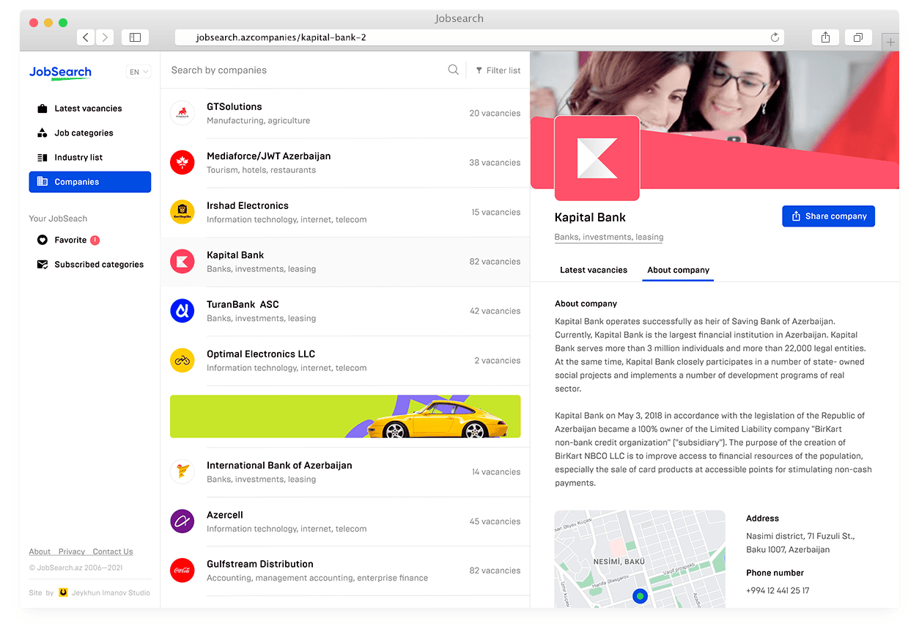Image resolution: width=919 pixels, height=635 pixels.
Task: Open the About footer link
Action: (40, 551)
